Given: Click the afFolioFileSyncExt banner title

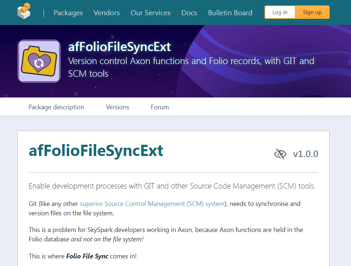Looking at the screenshot, I should click(119, 47).
